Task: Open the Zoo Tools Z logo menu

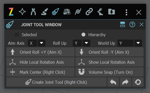Action: (11, 12)
